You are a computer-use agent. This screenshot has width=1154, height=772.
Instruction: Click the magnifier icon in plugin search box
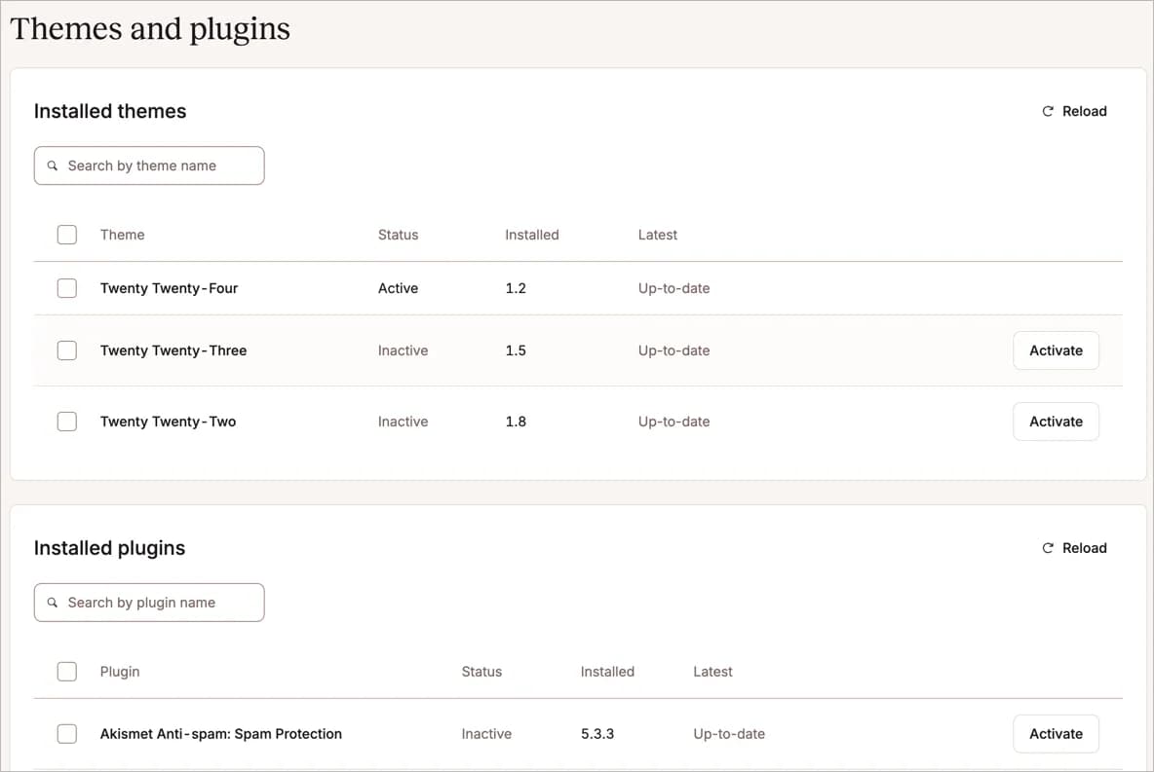pyautogui.click(x=54, y=602)
